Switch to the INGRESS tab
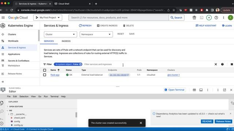 coord(66,41)
